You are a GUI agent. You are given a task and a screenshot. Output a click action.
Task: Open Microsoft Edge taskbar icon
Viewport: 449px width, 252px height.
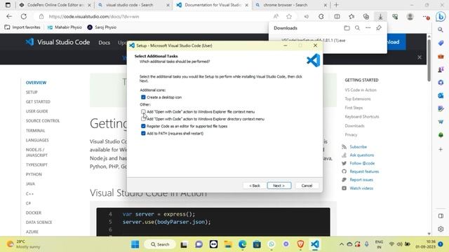click(x=242, y=244)
